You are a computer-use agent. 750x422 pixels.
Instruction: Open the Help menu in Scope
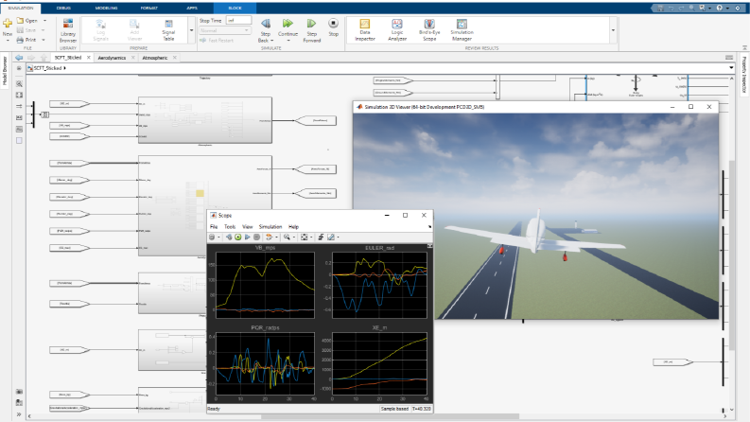click(293, 227)
